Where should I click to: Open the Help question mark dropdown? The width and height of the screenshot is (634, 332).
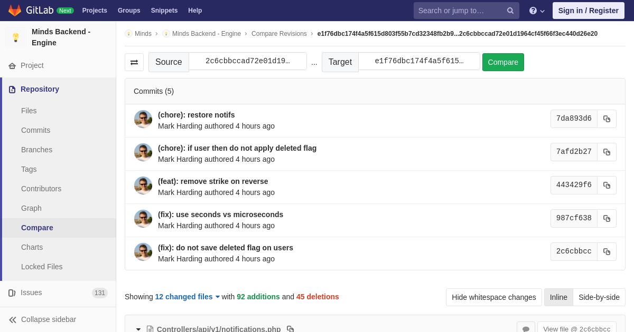[x=537, y=11]
